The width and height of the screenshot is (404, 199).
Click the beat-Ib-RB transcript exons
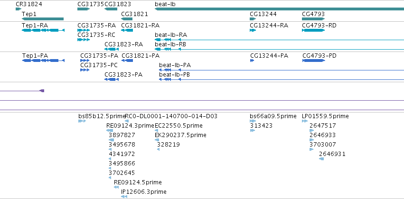pos(168,49)
